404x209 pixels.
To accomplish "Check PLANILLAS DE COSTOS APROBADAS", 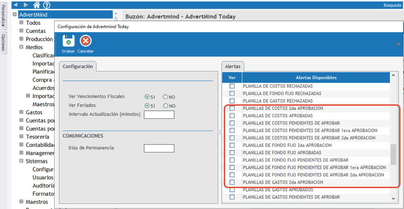I will click(232, 115).
